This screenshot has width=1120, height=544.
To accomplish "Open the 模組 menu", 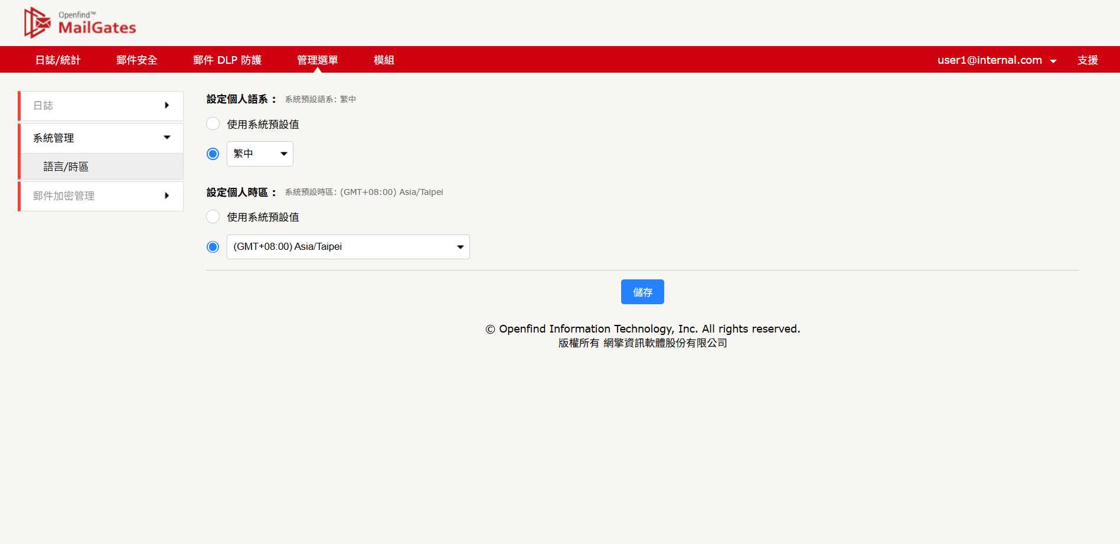I will tap(384, 60).
